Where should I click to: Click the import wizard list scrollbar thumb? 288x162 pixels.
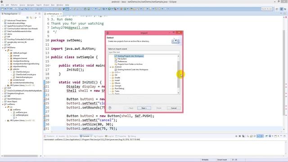(178, 74)
